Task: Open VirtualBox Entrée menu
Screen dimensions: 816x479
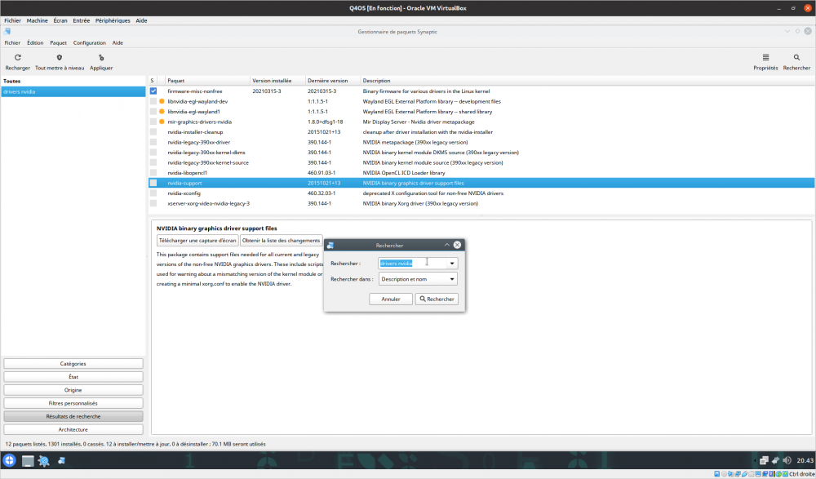Action: [81, 21]
